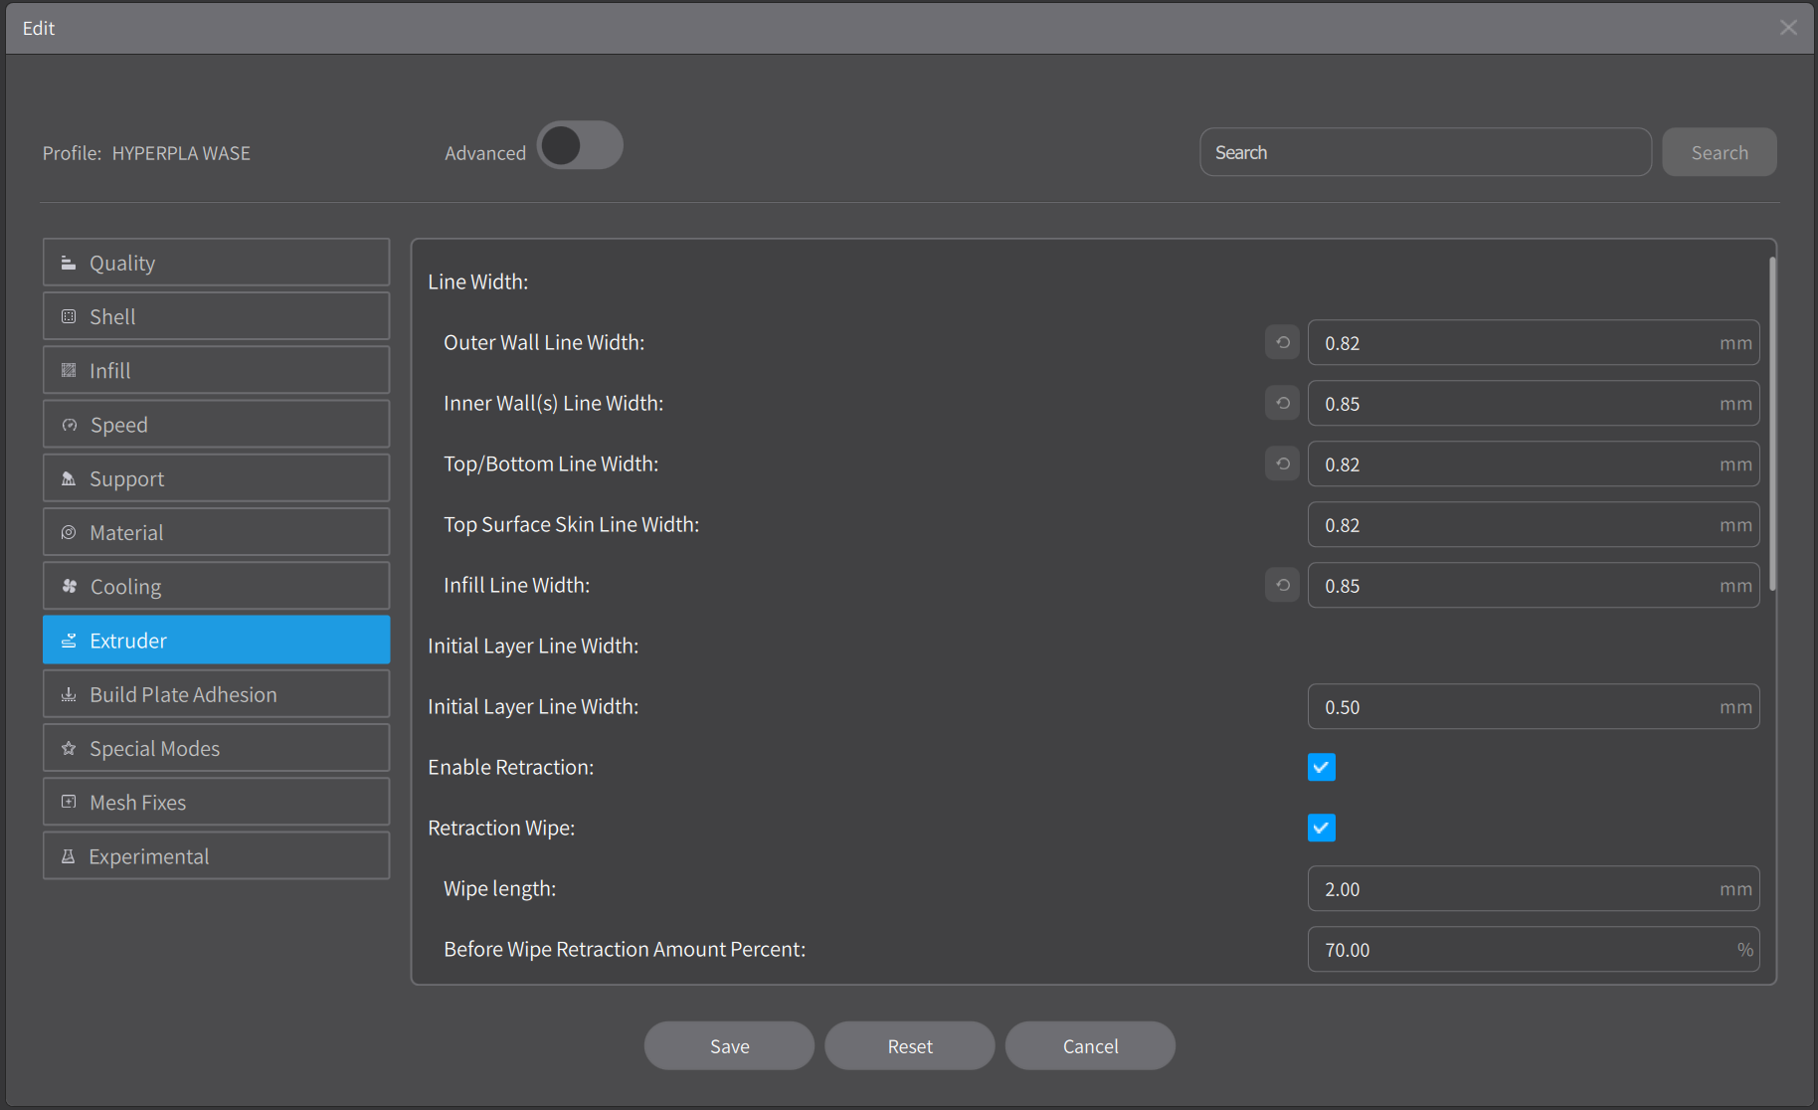Uncheck Enable Retraction
1818x1110 pixels.
click(1321, 767)
